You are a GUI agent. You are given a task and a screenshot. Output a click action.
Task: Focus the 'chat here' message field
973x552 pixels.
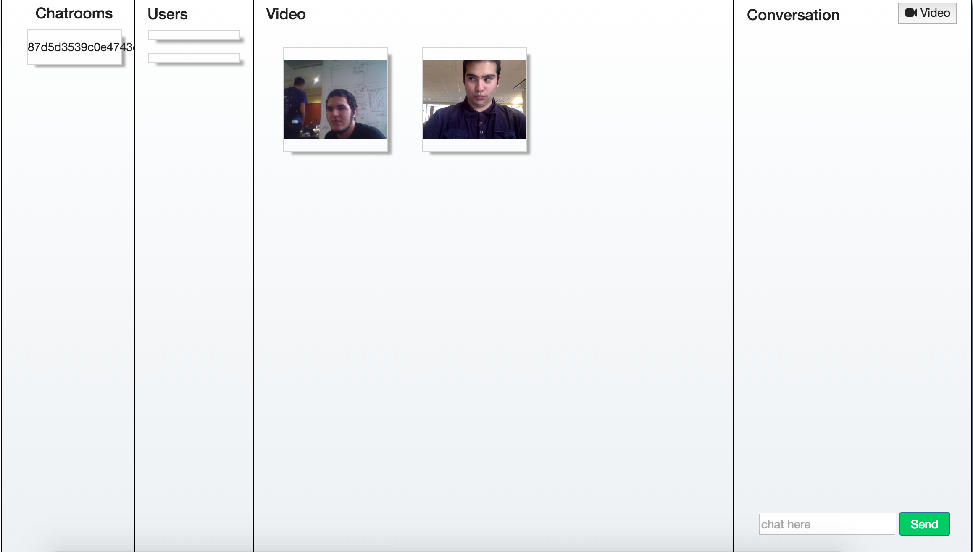pos(827,524)
